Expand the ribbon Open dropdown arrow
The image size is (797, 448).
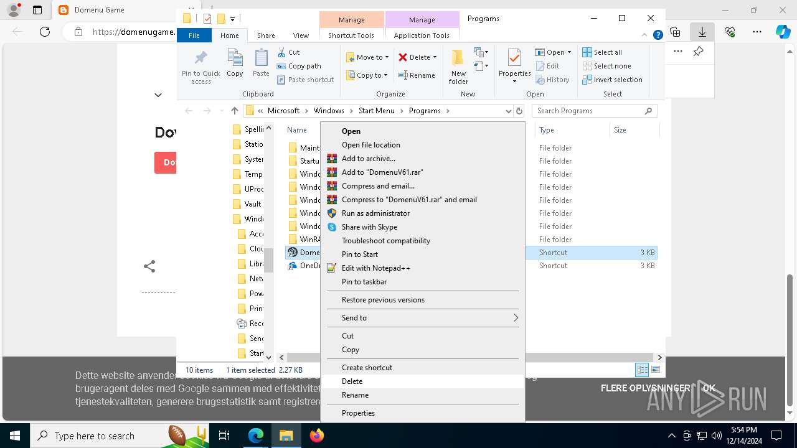pos(569,52)
